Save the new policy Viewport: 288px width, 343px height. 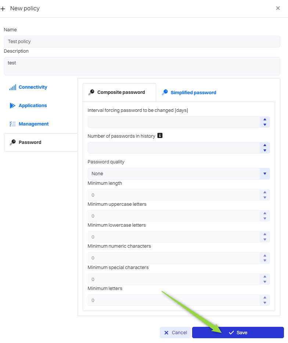238,333
